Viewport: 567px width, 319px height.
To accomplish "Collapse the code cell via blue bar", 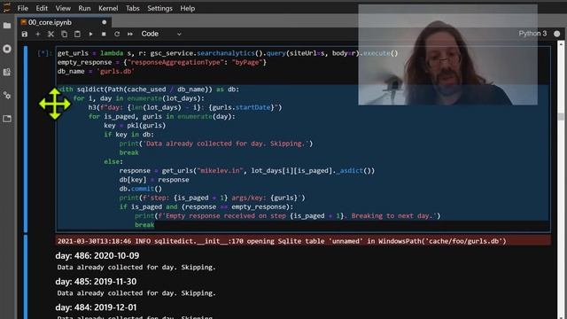I will coord(26,139).
